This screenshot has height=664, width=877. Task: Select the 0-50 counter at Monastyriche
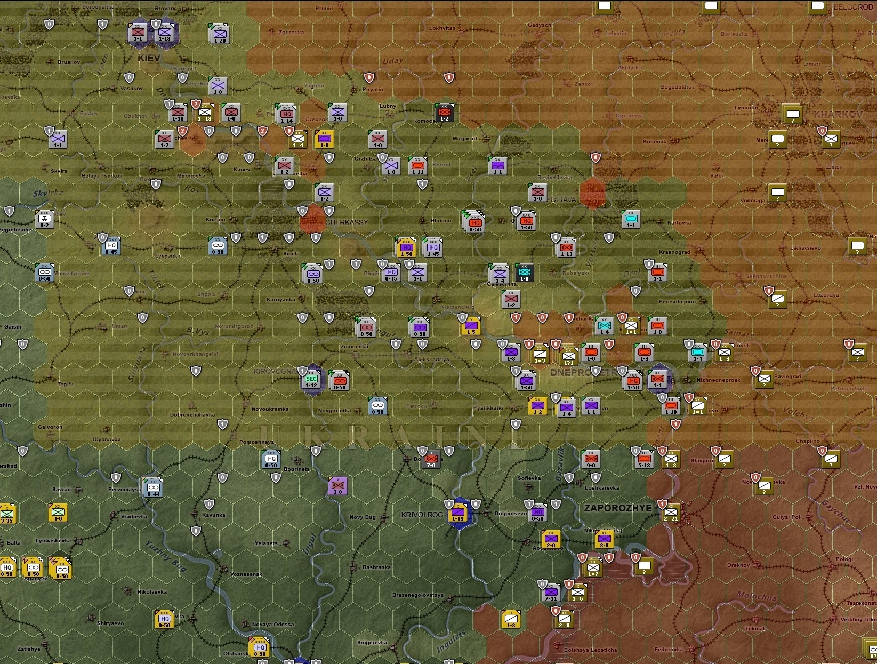click(45, 273)
